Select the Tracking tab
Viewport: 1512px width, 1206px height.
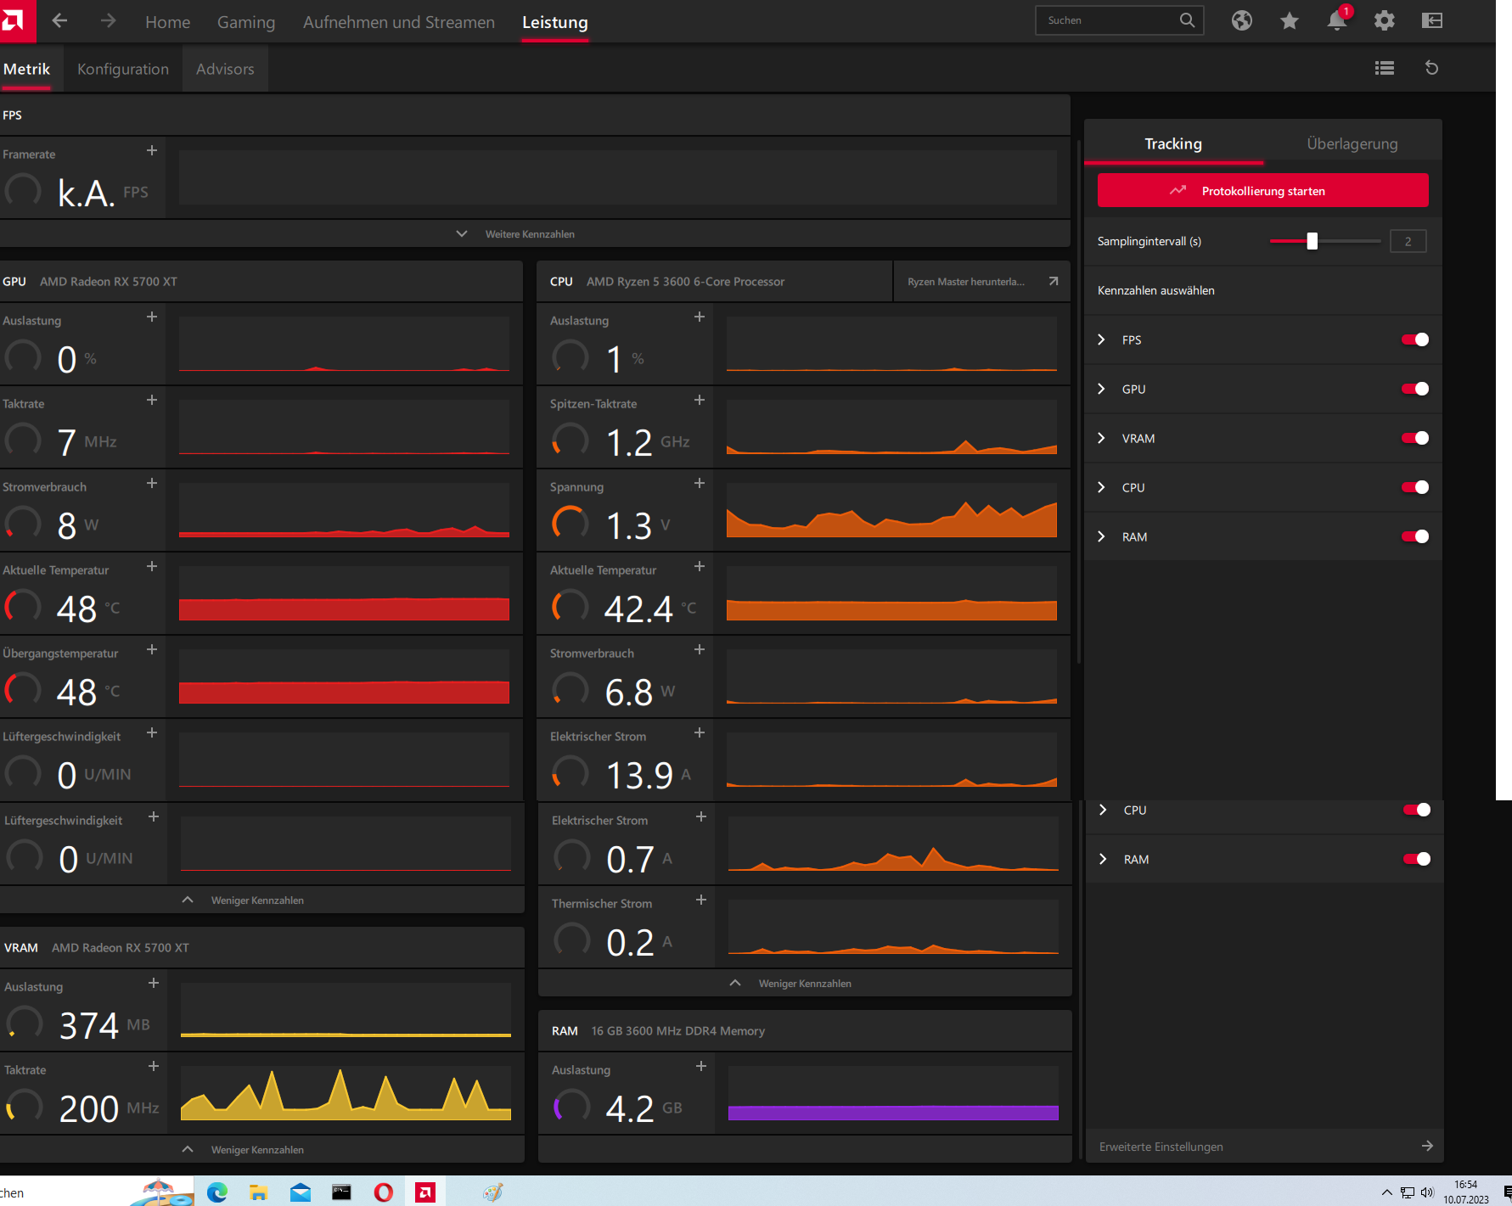[1173, 143]
